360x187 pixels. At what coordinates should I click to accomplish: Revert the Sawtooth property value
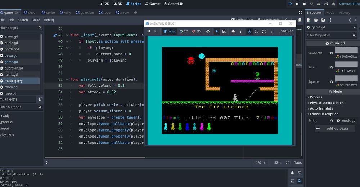[331, 53]
